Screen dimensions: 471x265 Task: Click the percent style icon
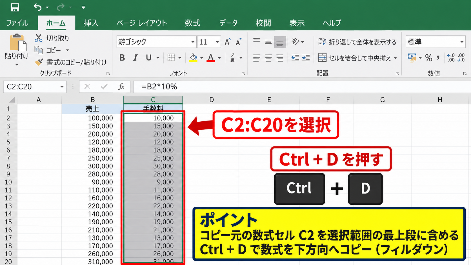click(428, 58)
